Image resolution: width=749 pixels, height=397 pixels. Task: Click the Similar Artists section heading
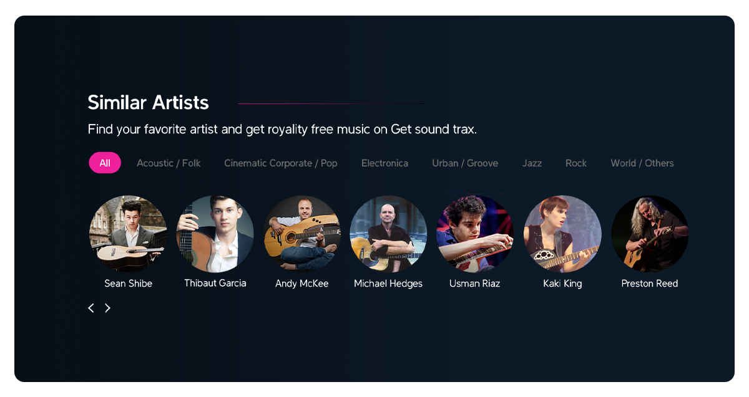[x=148, y=102]
